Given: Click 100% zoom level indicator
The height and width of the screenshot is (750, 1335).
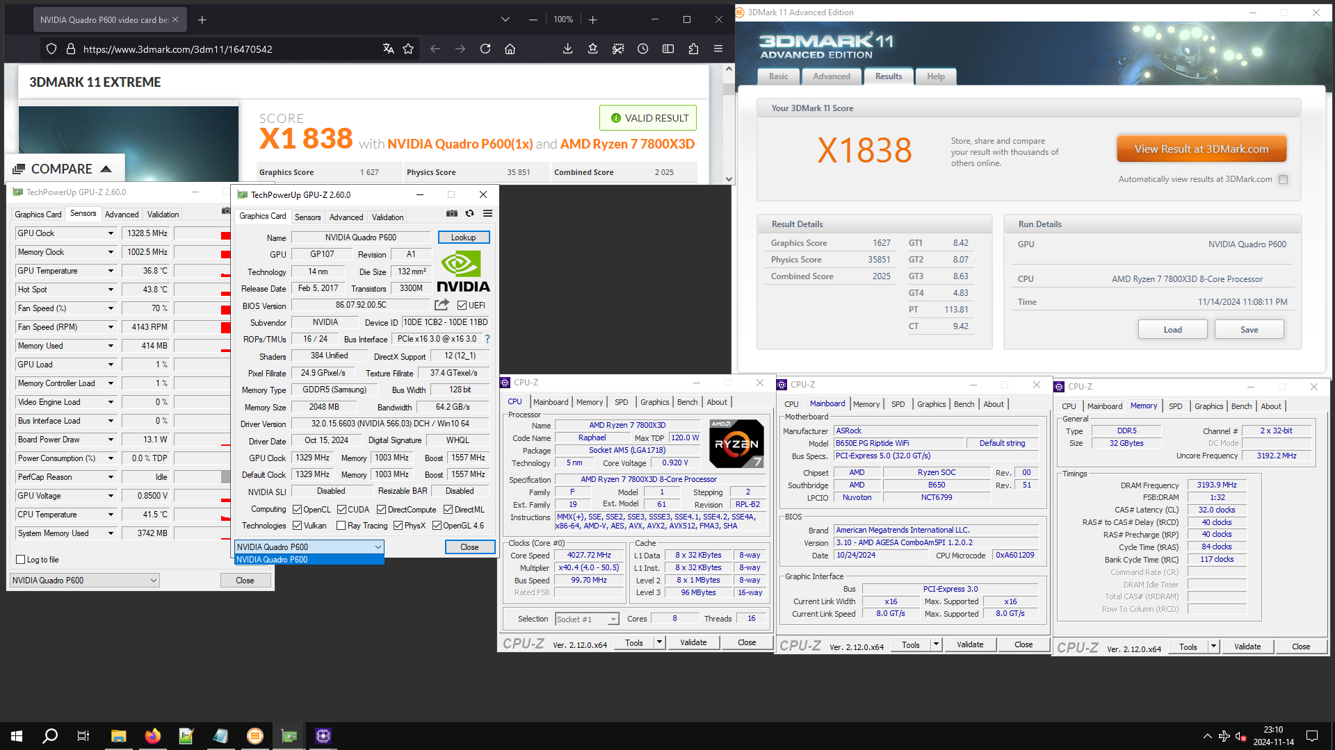Looking at the screenshot, I should [x=563, y=19].
